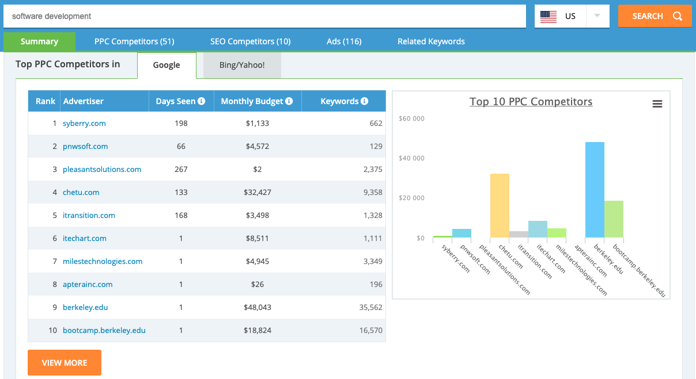Viewport: 696px width, 379px height.
Task: Click the teal itechart.com chart bar
Action: pyautogui.click(x=538, y=229)
